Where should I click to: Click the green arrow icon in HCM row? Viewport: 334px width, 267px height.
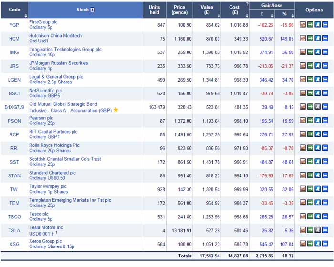310,38
